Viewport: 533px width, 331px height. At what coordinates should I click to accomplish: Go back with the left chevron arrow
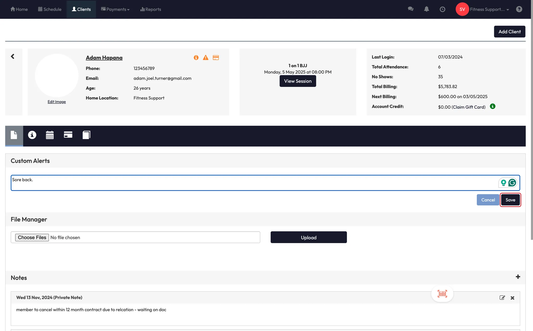pos(12,56)
